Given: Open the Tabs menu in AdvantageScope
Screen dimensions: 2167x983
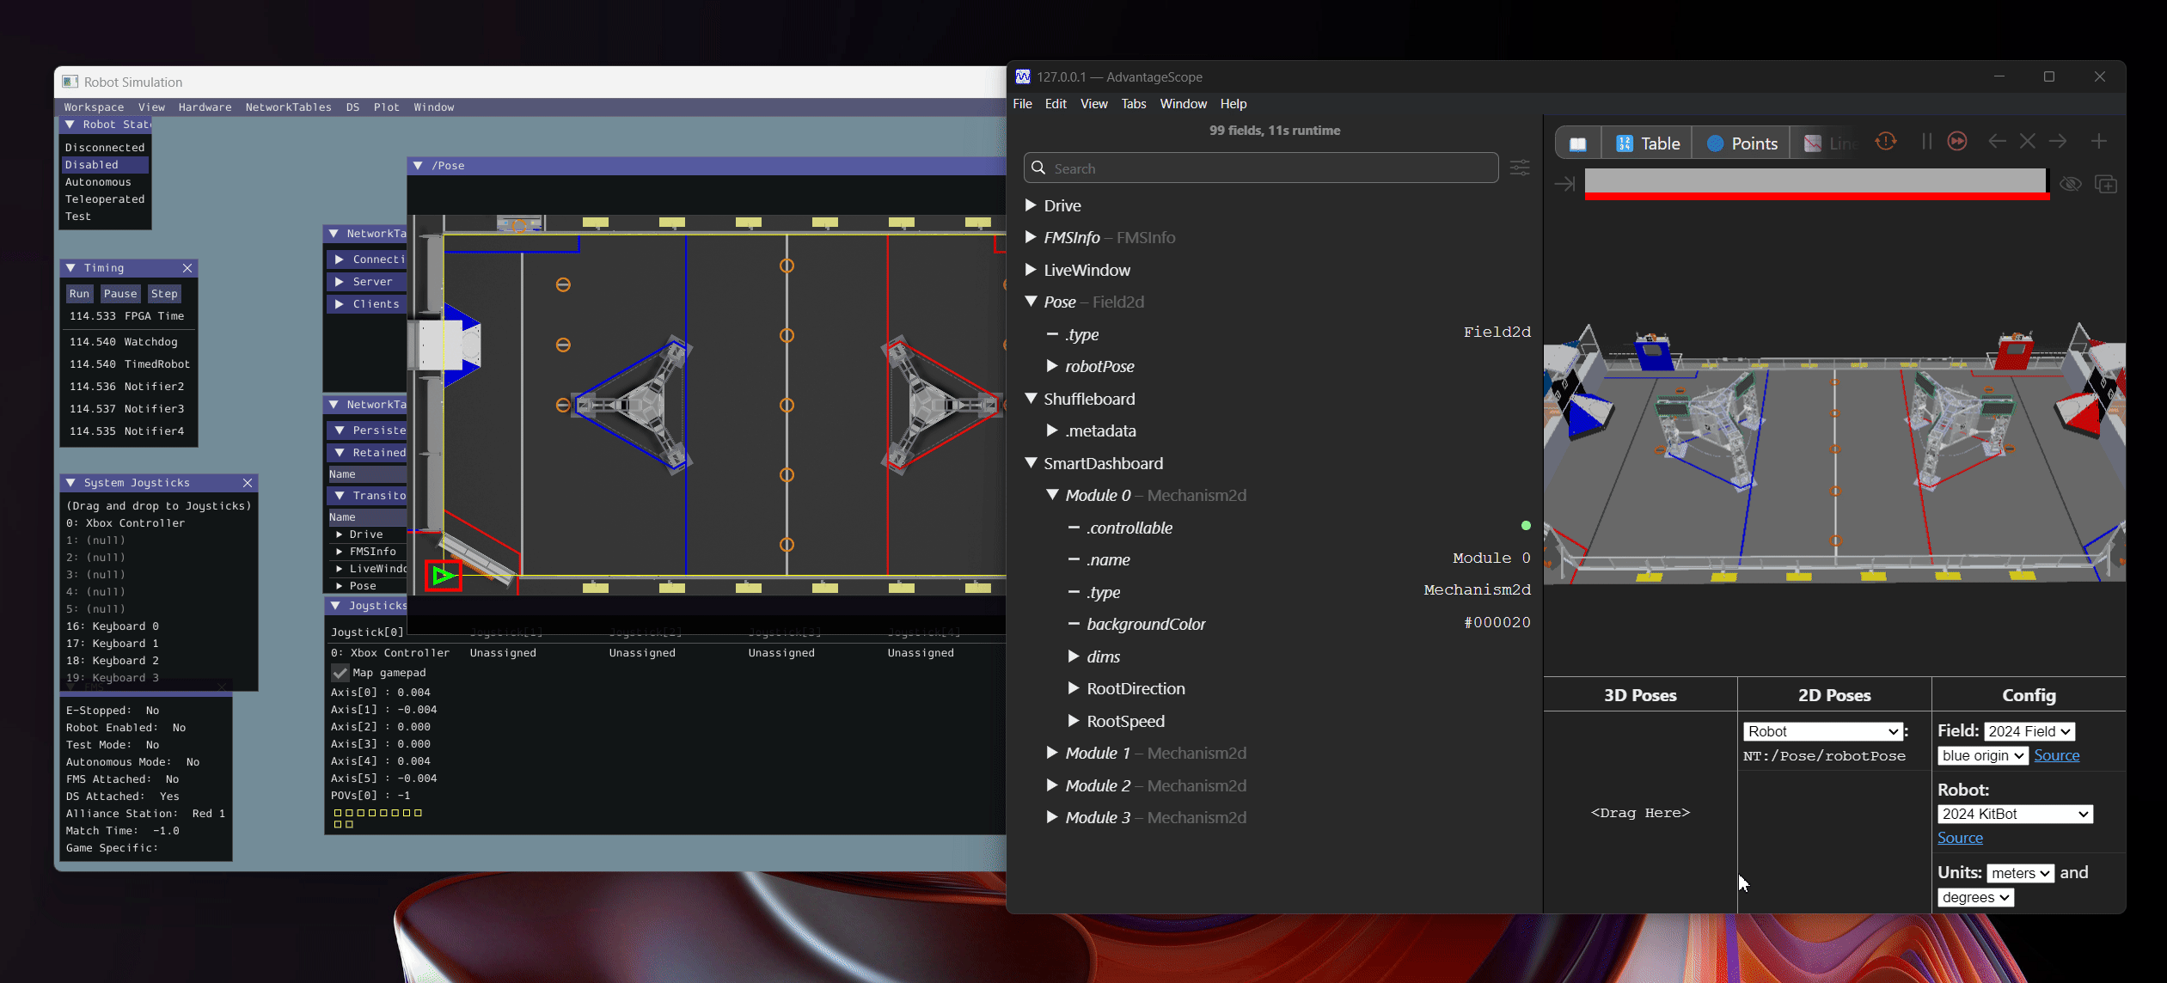Looking at the screenshot, I should (x=1134, y=104).
